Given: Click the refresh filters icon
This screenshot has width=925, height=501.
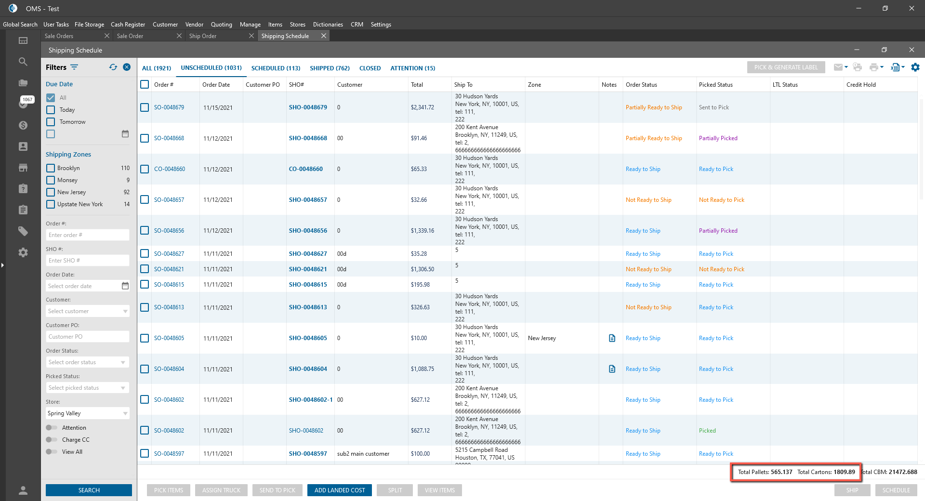Looking at the screenshot, I should 113,67.
